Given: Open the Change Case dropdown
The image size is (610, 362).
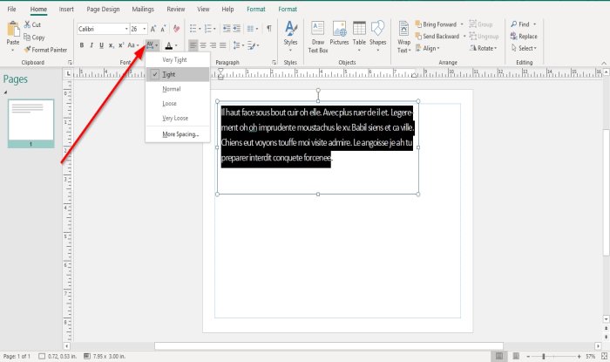Looking at the screenshot, I should [x=133, y=45].
